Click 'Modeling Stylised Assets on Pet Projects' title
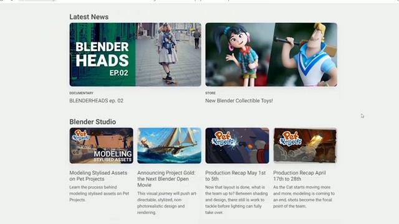399x224 pixels. click(x=99, y=175)
